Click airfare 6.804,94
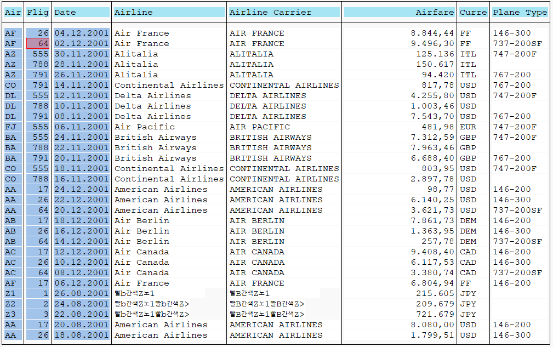553x347 pixels. [x=432, y=283]
